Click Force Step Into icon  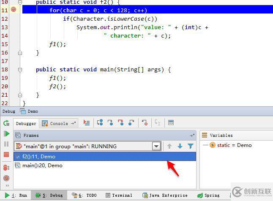tap(121, 122)
